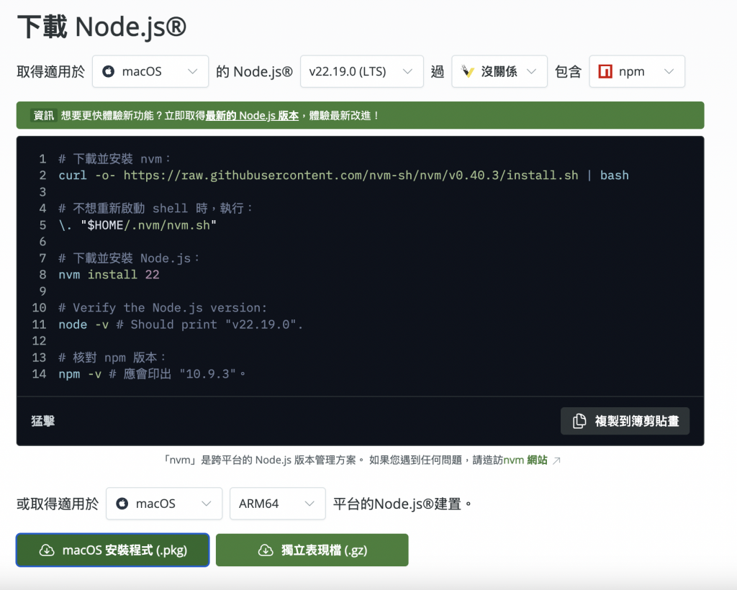Download the macOS 安裝程式 (.pkg) installer
This screenshot has height=590, width=737.
(x=113, y=550)
